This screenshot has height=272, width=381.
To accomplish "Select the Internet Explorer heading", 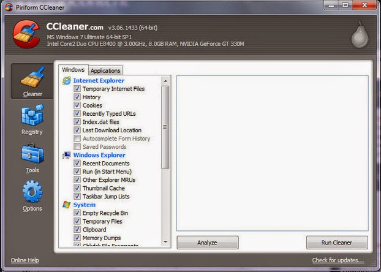I will click(x=99, y=80).
